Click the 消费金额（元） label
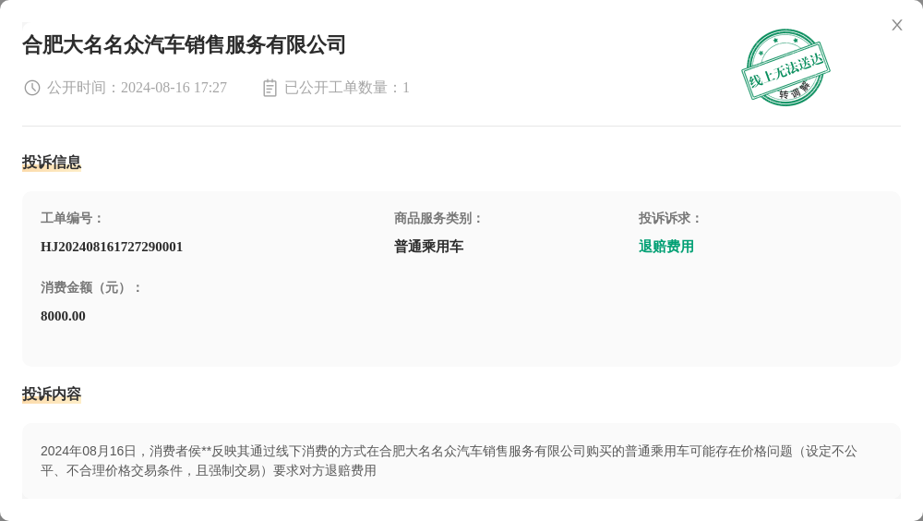 [x=90, y=287]
